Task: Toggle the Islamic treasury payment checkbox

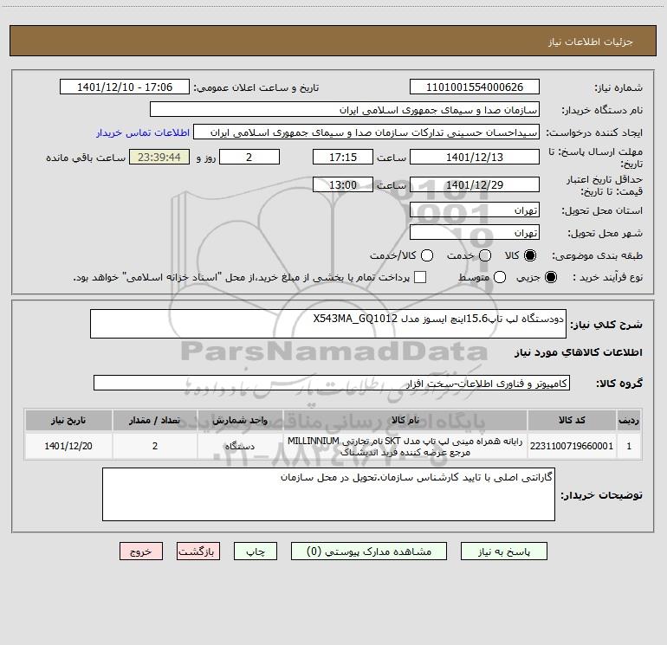Action: click(420, 277)
